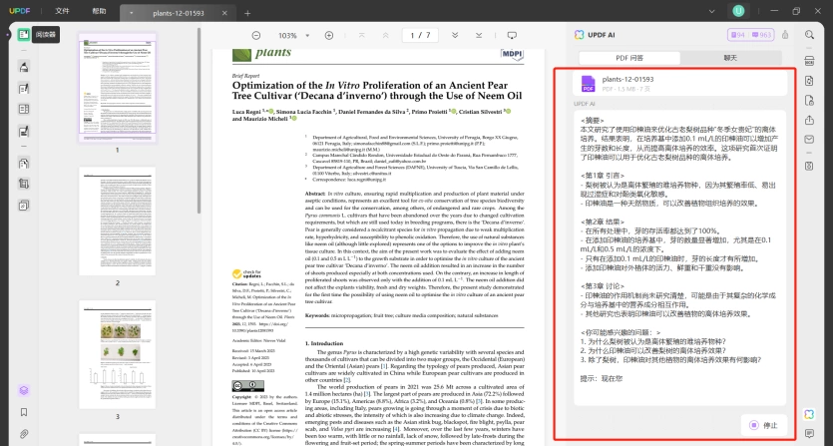Select the Comment highlighter tool
The width and height of the screenshot is (833, 446).
23,67
